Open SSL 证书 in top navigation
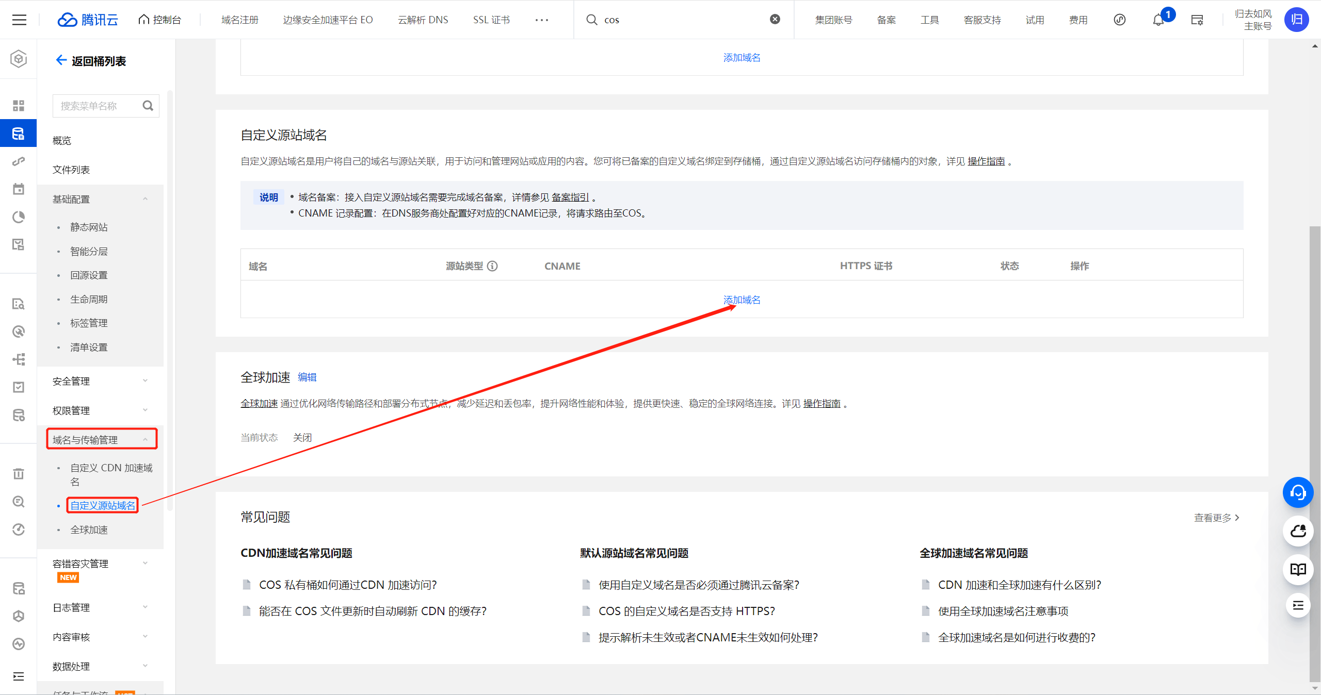 (x=491, y=20)
